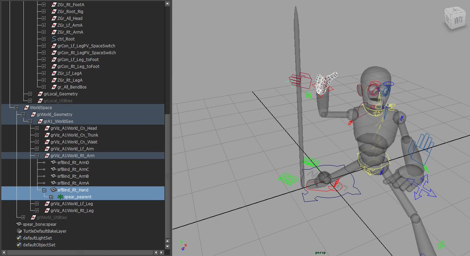Screen dimensions: 470x256
Task: Click the defaultLightSet sphere icon
Action: click(19, 238)
